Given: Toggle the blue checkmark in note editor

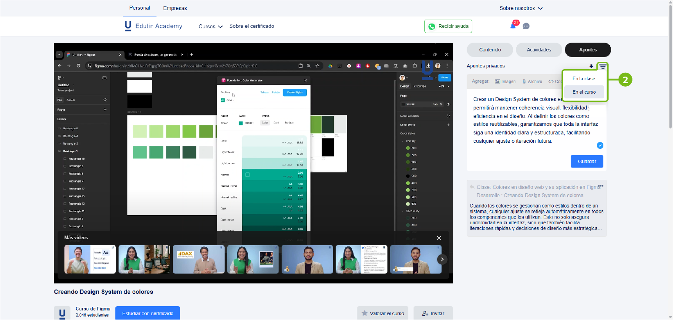Looking at the screenshot, I should (600, 145).
